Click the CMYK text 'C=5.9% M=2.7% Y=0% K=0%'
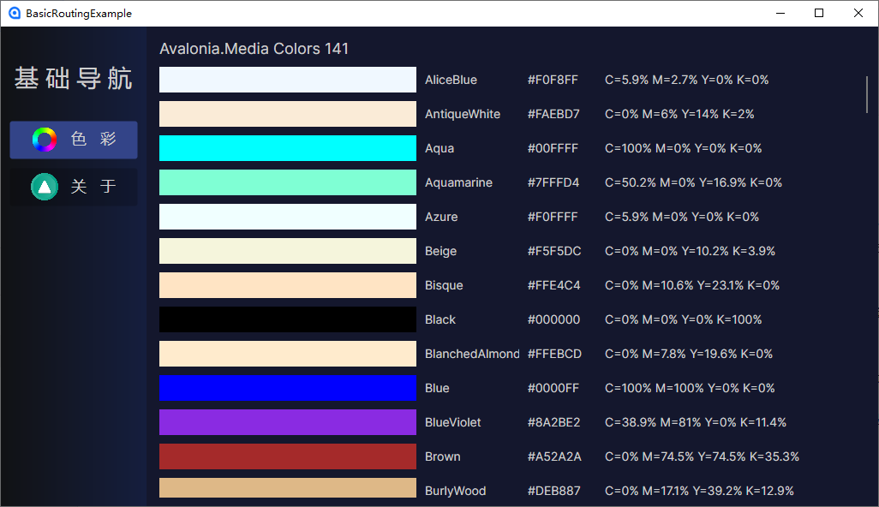The width and height of the screenshot is (879, 507). coord(687,80)
